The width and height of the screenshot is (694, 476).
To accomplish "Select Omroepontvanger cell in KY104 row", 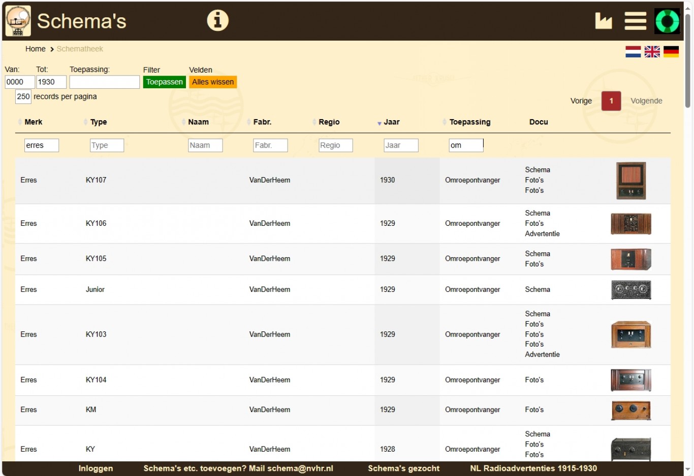I will tap(472, 380).
